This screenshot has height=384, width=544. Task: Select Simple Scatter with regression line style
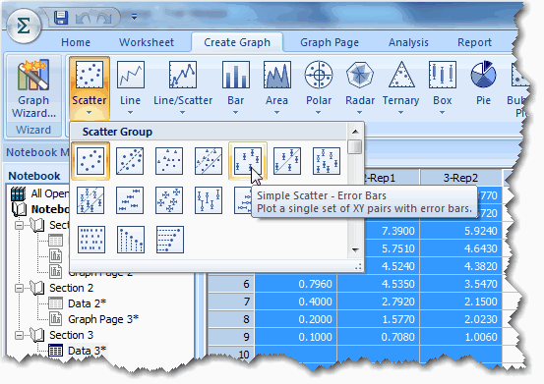click(x=130, y=161)
